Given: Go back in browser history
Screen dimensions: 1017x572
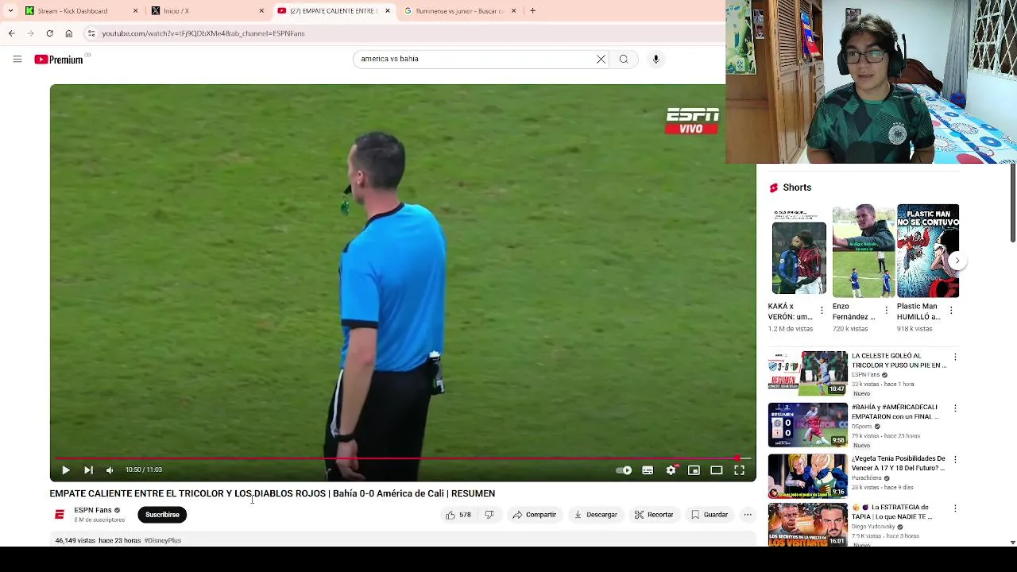Looking at the screenshot, I should pyautogui.click(x=11, y=33).
